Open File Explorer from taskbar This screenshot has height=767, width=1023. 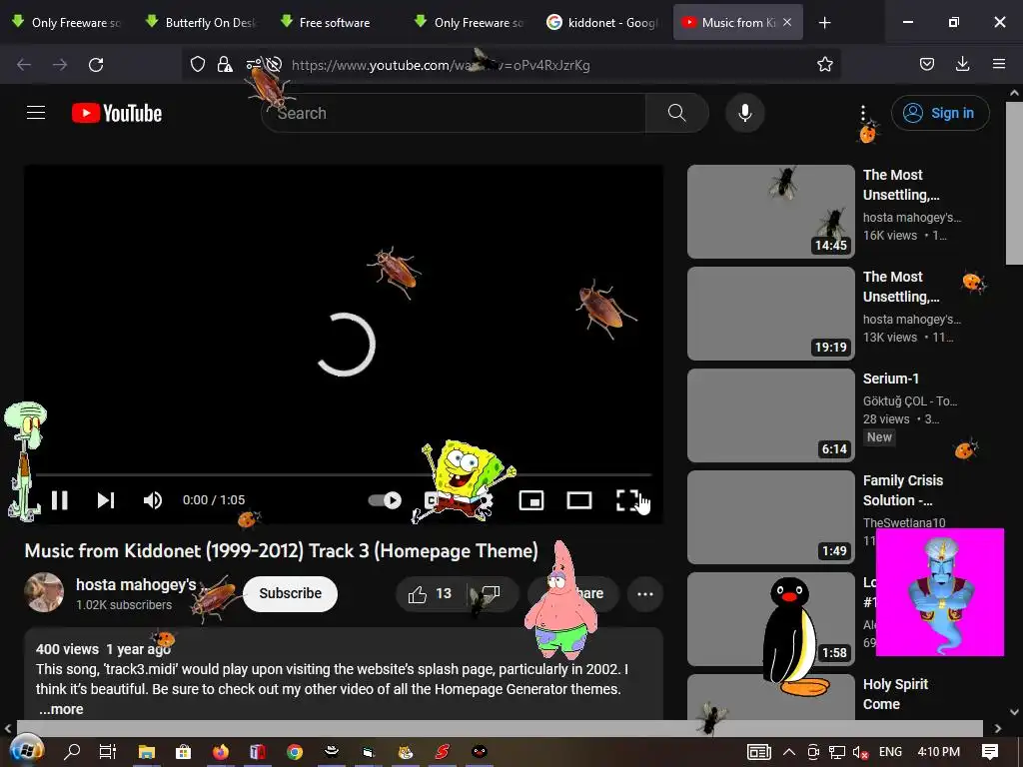coord(146,751)
